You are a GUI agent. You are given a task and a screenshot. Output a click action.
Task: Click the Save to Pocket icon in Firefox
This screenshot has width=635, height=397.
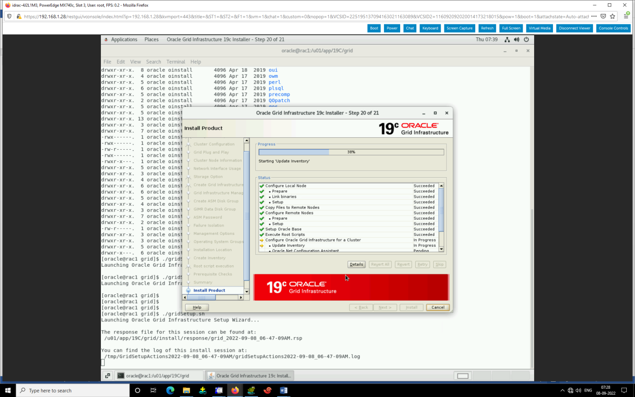(x=603, y=16)
